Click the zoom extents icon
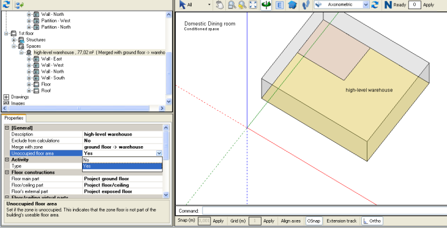Viewport: 447px width, 228px height. [253, 5]
